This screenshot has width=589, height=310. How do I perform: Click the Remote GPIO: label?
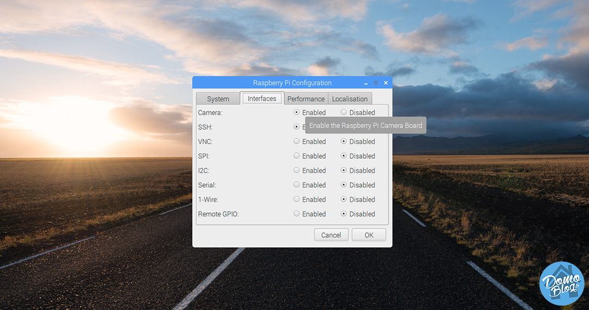[218, 214]
